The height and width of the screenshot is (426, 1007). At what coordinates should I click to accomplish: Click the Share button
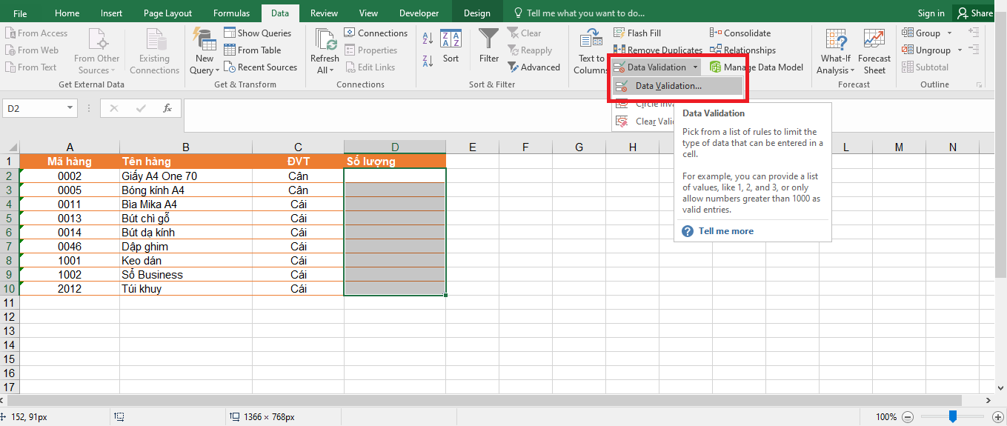click(x=975, y=13)
